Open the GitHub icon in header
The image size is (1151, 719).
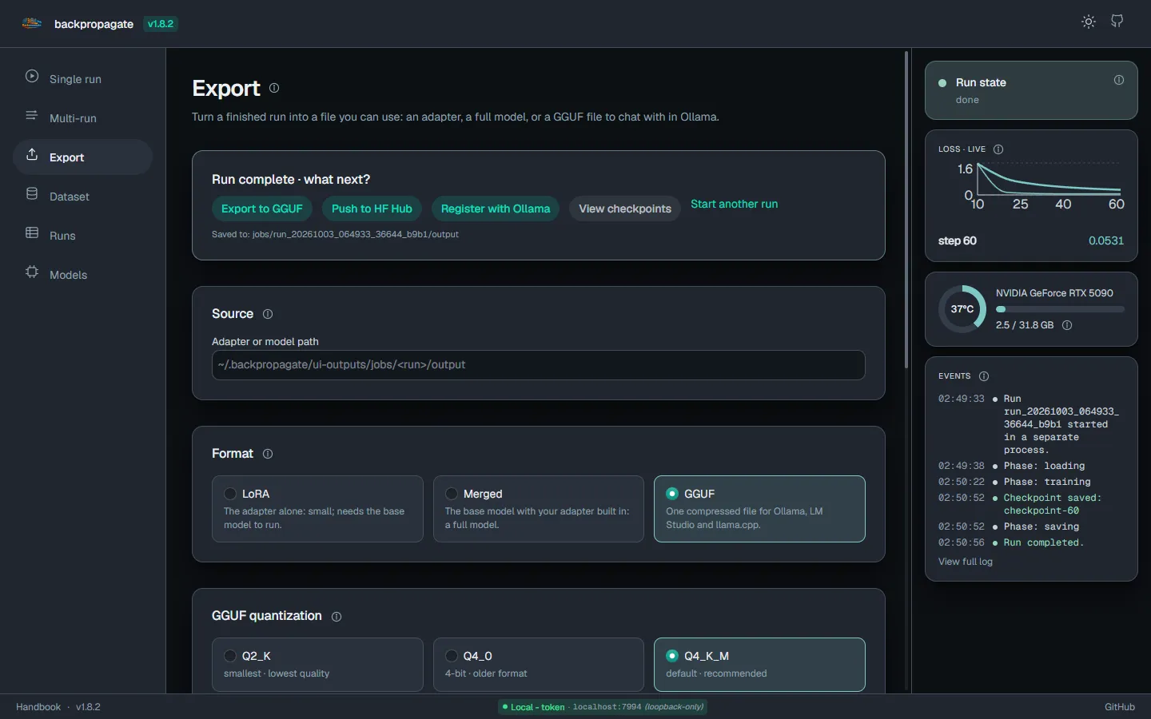click(x=1117, y=22)
